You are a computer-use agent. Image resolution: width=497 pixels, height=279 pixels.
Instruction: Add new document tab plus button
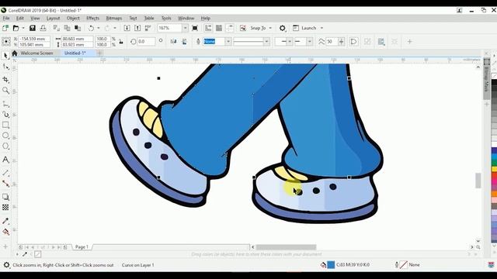[x=99, y=53]
